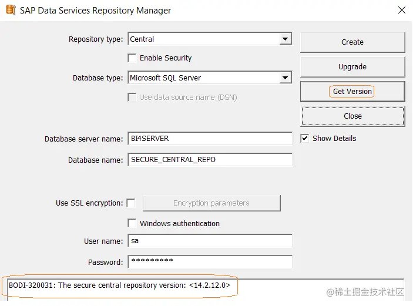The height and width of the screenshot is (306, 413).
Task: Click the SAP Data Services Repository Manager title
Action: pyautogui.click(x=95, y=11)
